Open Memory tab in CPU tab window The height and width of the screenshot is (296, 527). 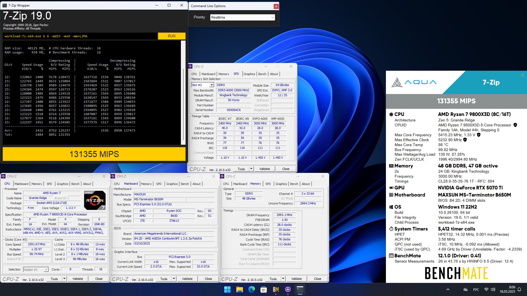coord(37,184)
